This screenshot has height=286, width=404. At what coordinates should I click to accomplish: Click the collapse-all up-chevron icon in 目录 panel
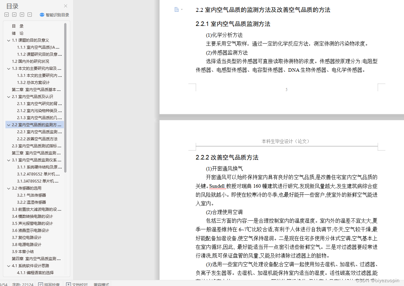pyautogui.click(x=14, y=15)
